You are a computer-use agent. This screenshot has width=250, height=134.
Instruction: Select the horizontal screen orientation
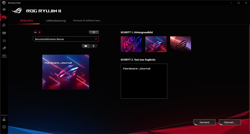coord(86,46)
